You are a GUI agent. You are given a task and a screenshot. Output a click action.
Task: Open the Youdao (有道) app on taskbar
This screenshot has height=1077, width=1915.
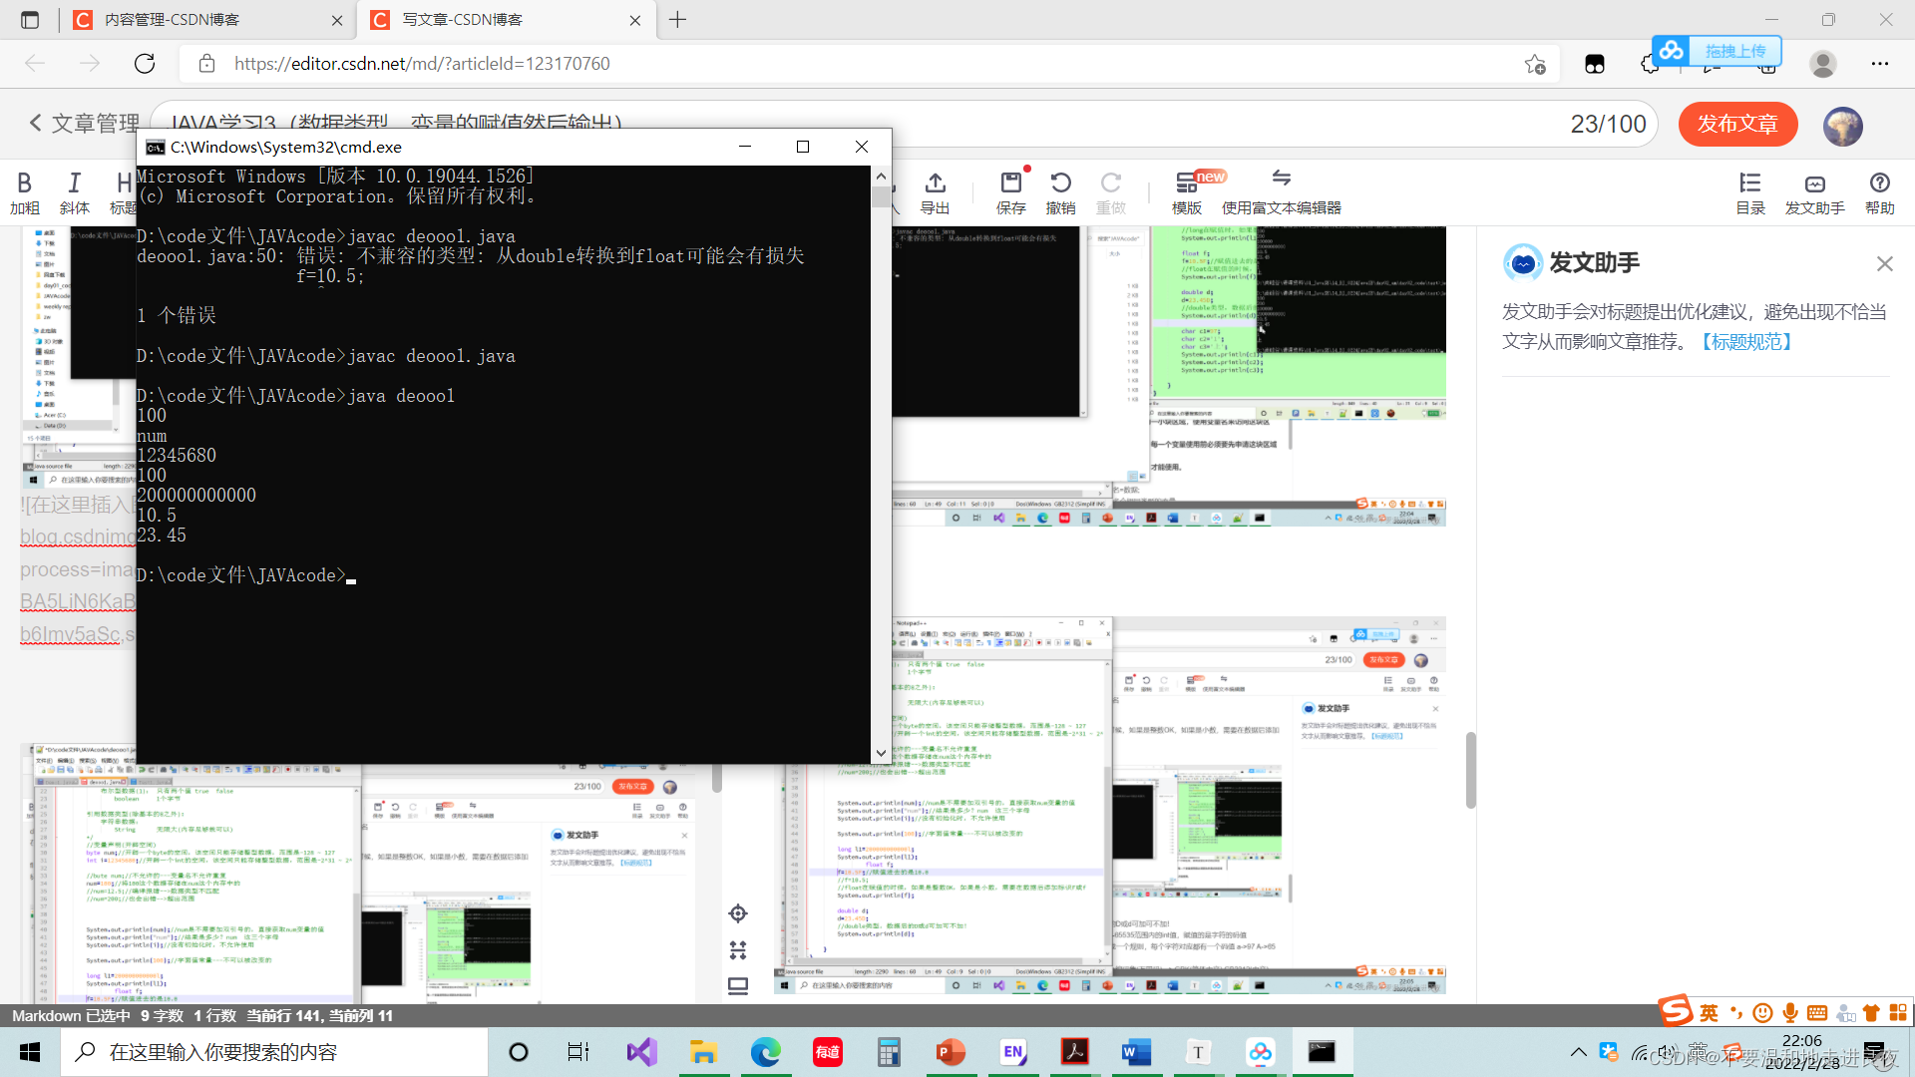coord(827,1052)
